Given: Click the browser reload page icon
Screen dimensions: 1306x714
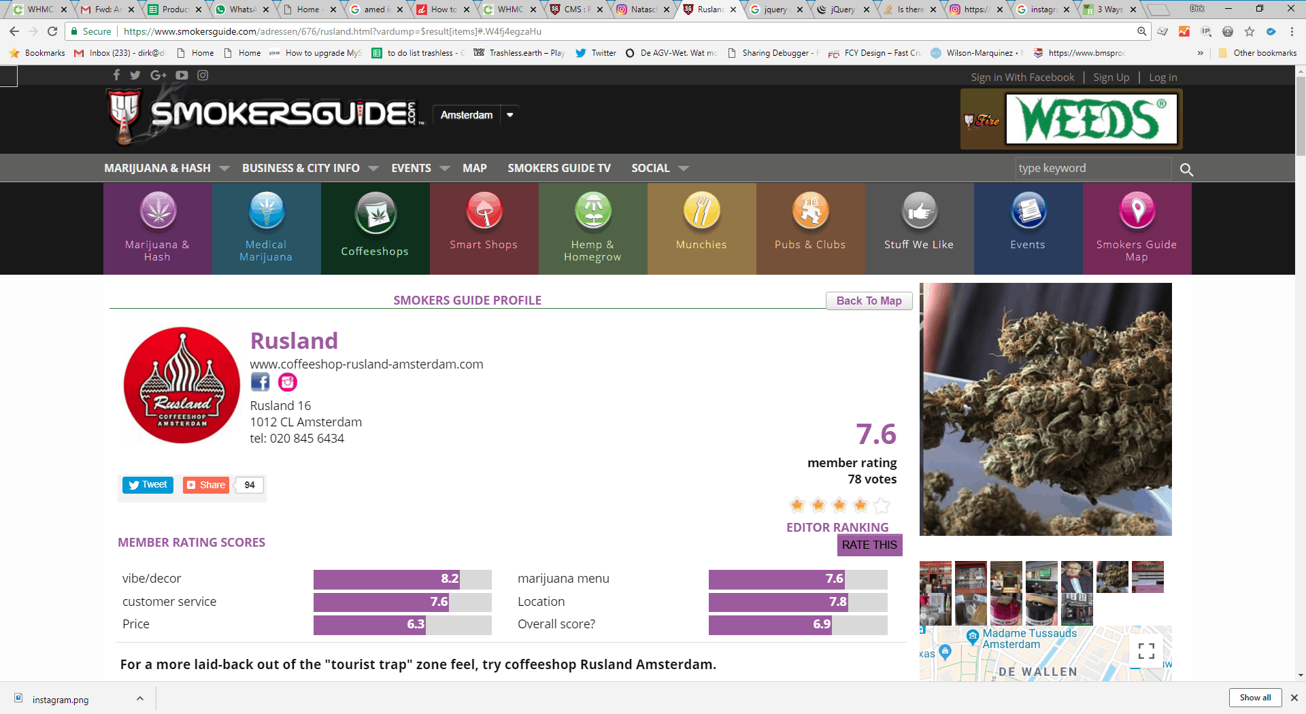Looking at the screenshot, I should coord(52,31).
